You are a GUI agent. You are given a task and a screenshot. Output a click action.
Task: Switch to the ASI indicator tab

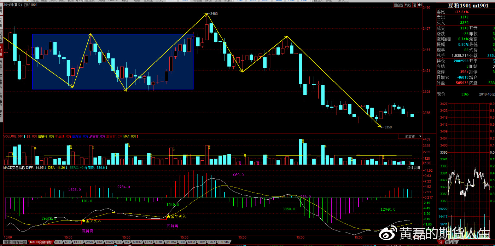point(119,242)
